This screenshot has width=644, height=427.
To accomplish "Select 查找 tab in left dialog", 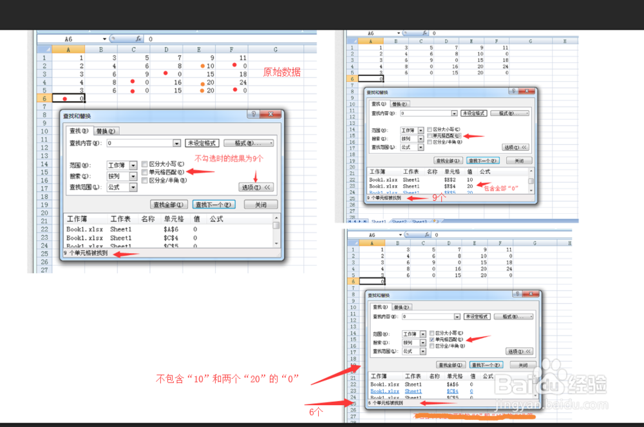I will 79,131.
